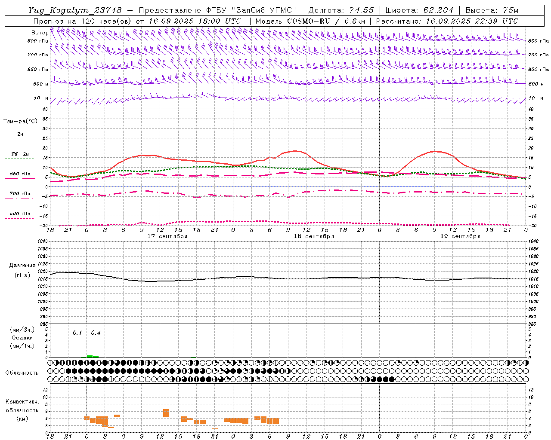
Task: Click the '(мм/3ч.)' precipitation unit label
Action: (x=22, y=330)
